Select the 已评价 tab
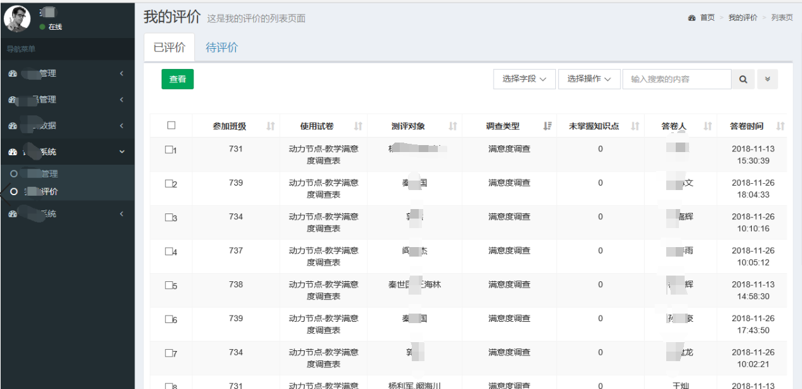802x389 pixels. click(x=169, y=48)
